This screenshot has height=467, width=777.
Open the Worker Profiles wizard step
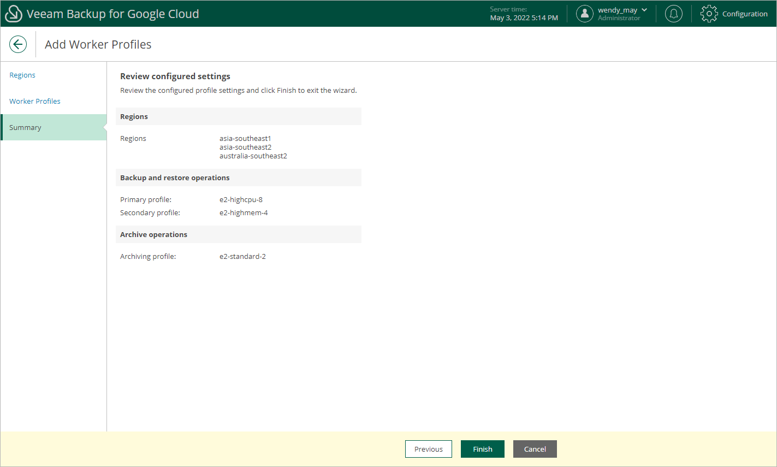tap(35, 101)
